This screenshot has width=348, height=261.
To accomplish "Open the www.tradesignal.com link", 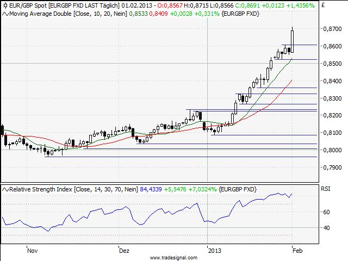I will [x=173, y=257].
